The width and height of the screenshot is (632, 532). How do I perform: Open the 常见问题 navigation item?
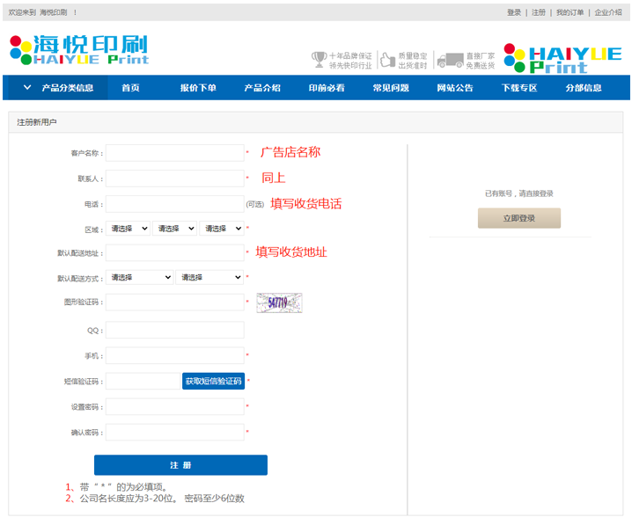coord(390,88)
